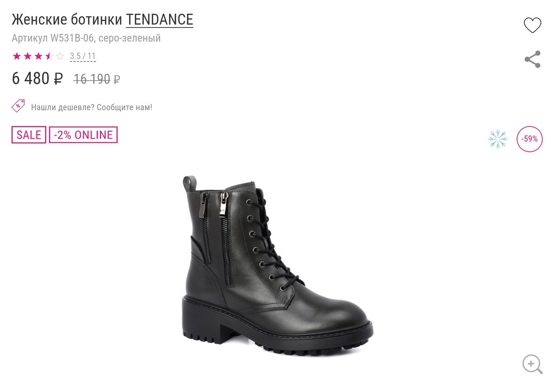Screen dimensions: 551x383
Task: Click the current price 6 480 ₽
Action: click(x=37, y=79)
